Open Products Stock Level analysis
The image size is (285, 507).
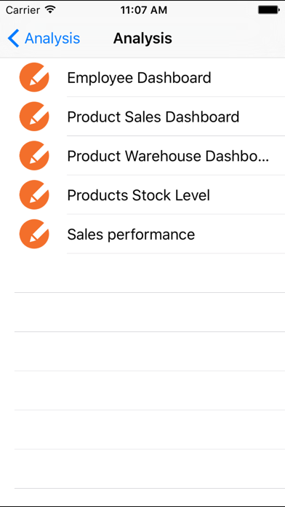pos(142,195)
